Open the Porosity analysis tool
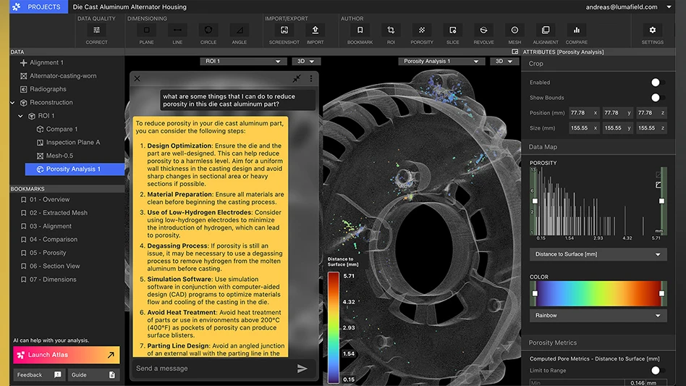 [422, 30]
